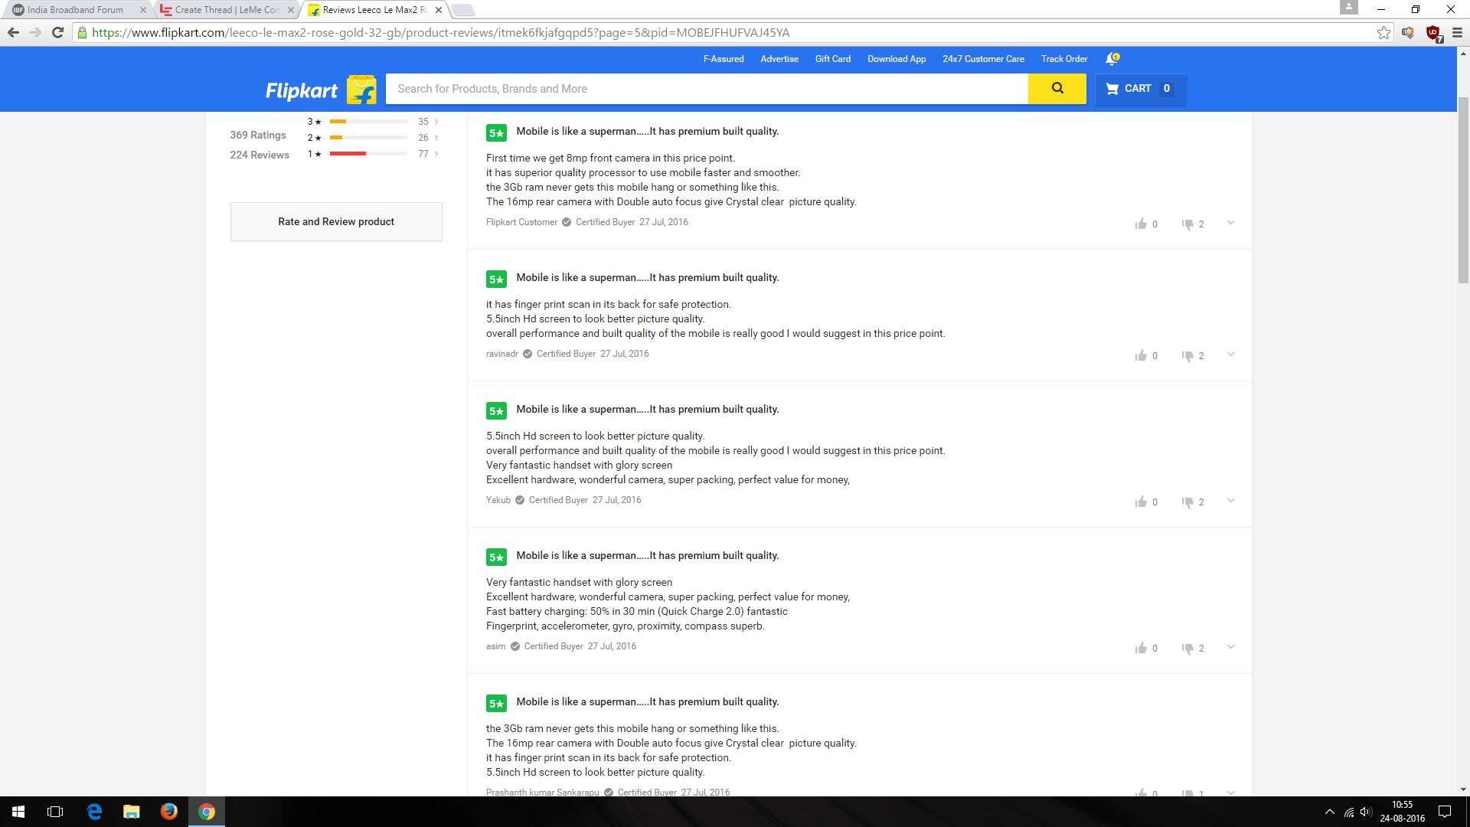Click the reviewer name ravinadr

coord(502,354)
